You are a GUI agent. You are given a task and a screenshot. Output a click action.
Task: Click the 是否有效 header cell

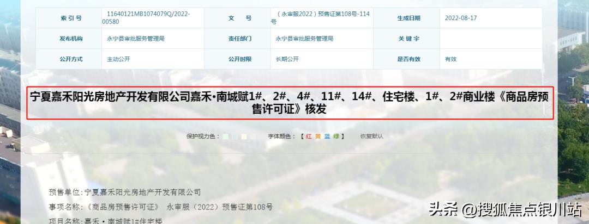(406, 59)
